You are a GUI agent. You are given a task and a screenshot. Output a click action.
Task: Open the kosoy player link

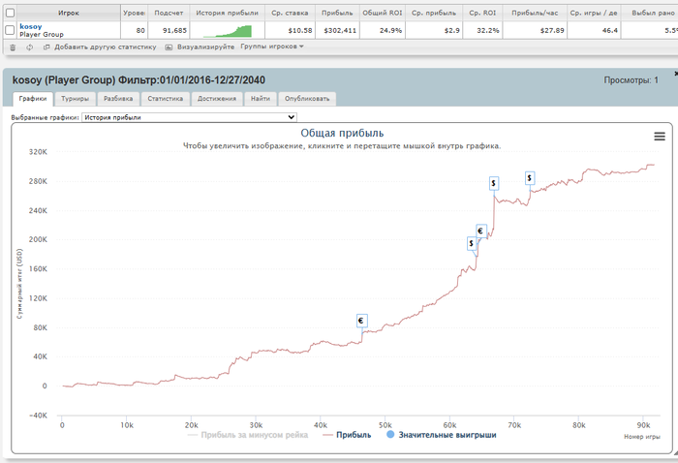[31, 26]
